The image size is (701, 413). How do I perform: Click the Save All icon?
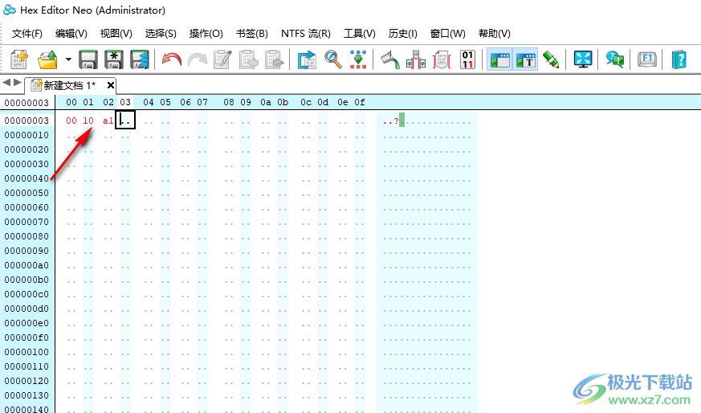tap(140, 59)
